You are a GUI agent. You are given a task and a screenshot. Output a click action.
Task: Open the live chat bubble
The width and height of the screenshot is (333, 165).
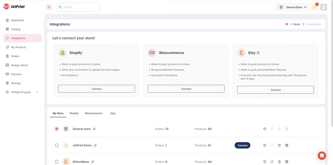pyautogui.click(x=322, y=156)
